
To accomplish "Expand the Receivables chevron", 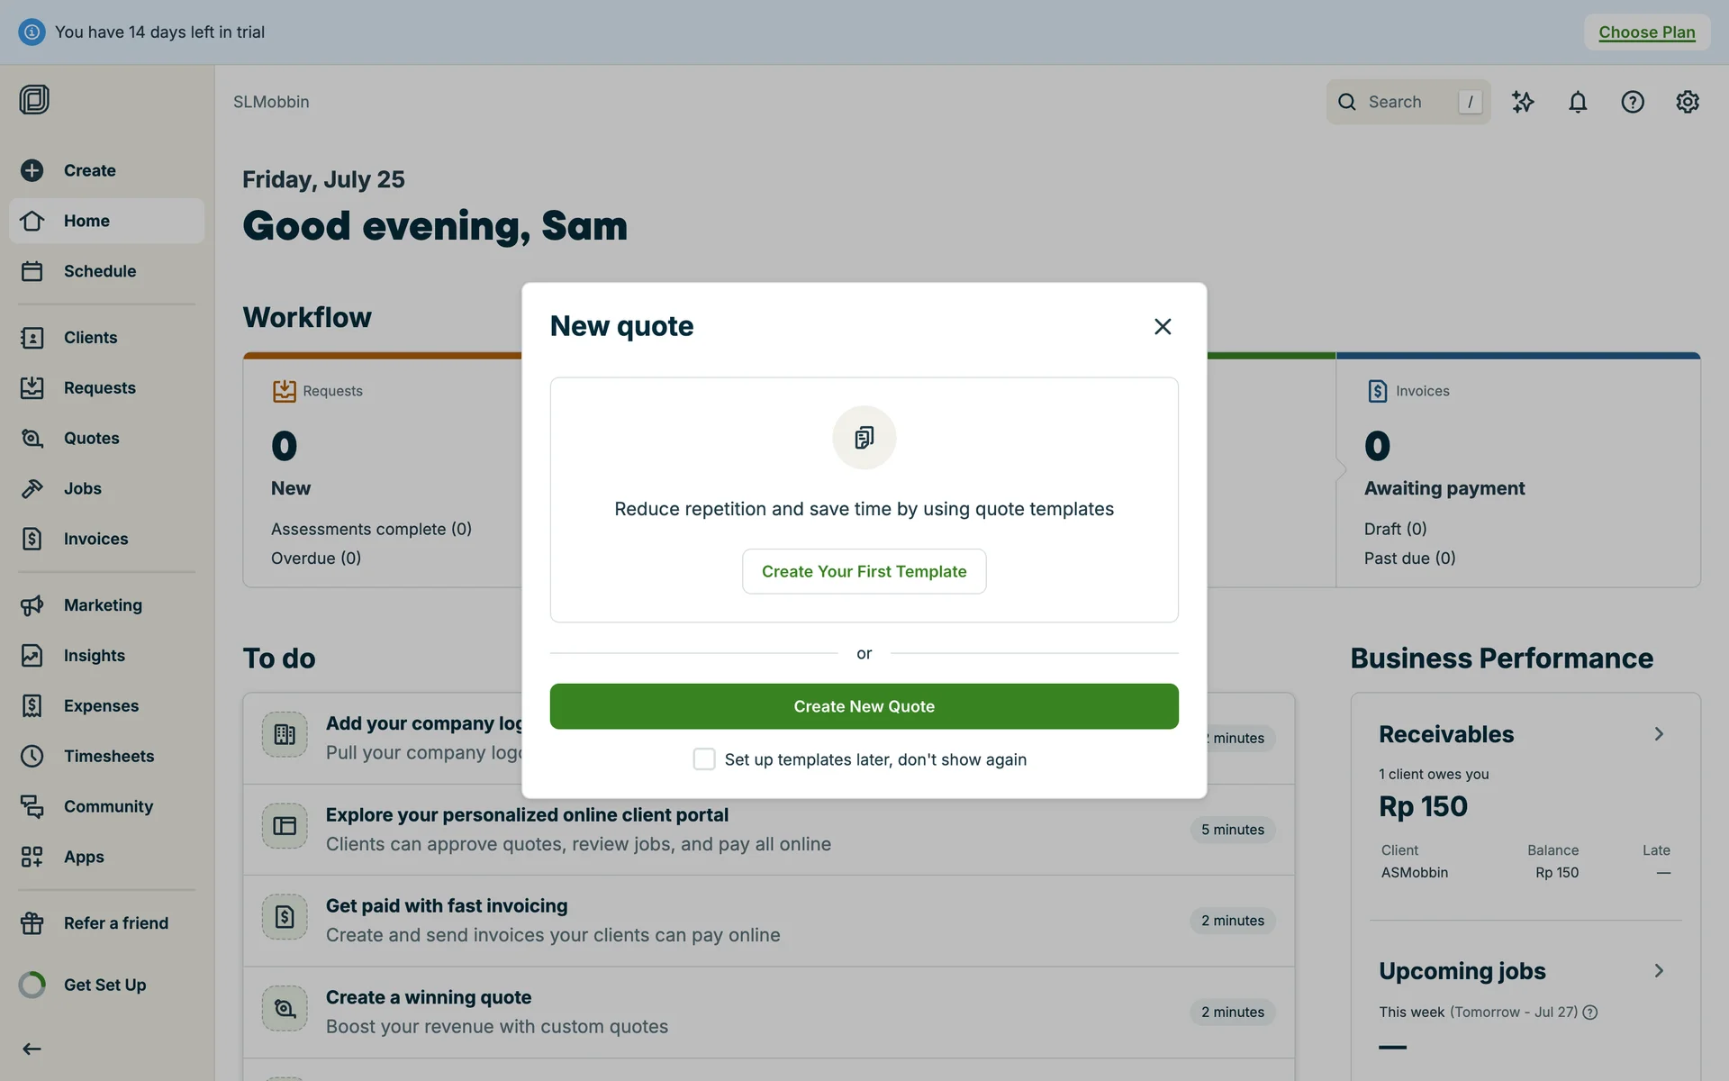I will [1659, 734].
